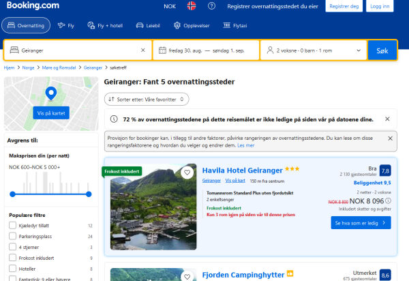Click the Geiranger location link under Havila

[x=211, y=181]
